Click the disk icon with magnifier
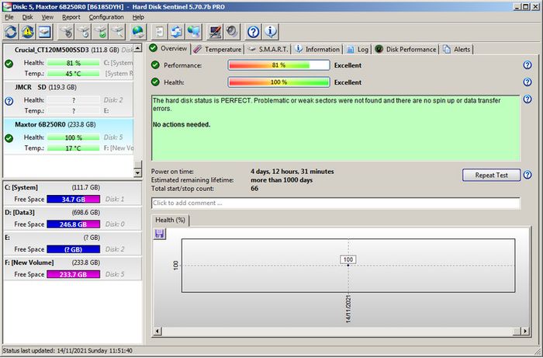Screen dimensions: 543x358 [117, 32]
